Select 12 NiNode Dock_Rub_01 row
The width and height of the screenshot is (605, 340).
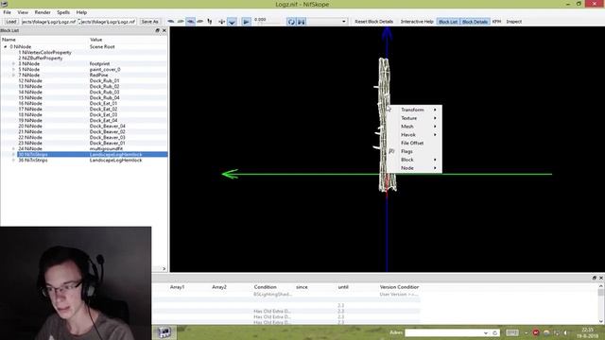[x=84, y=80]
